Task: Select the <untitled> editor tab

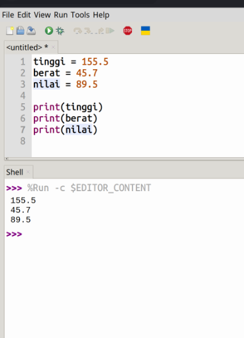Action: point(27,47)
